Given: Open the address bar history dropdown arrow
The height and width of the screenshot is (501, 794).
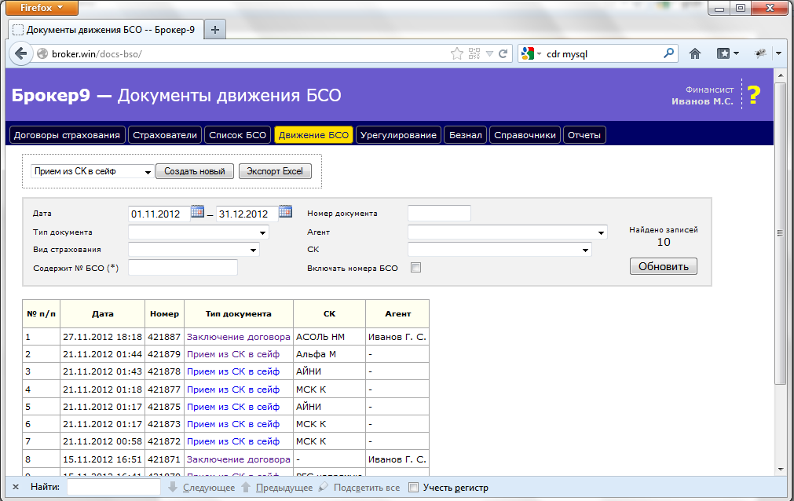Looking at the screenshot, I should (489, 53).
